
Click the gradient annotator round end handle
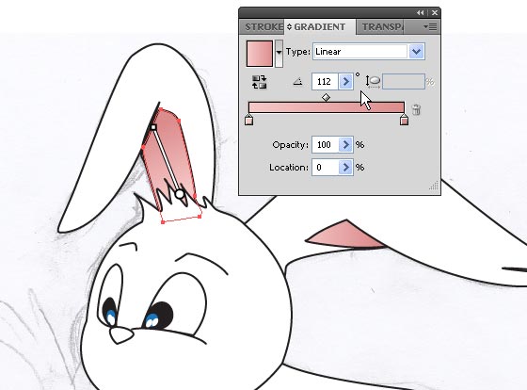180,194
